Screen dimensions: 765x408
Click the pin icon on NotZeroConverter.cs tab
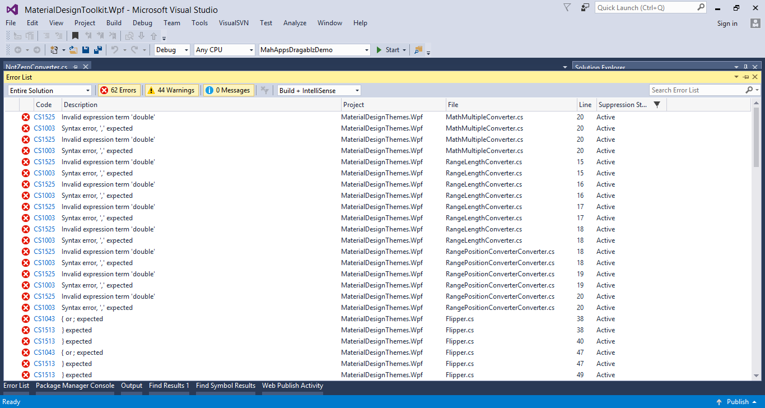point(76,67)
